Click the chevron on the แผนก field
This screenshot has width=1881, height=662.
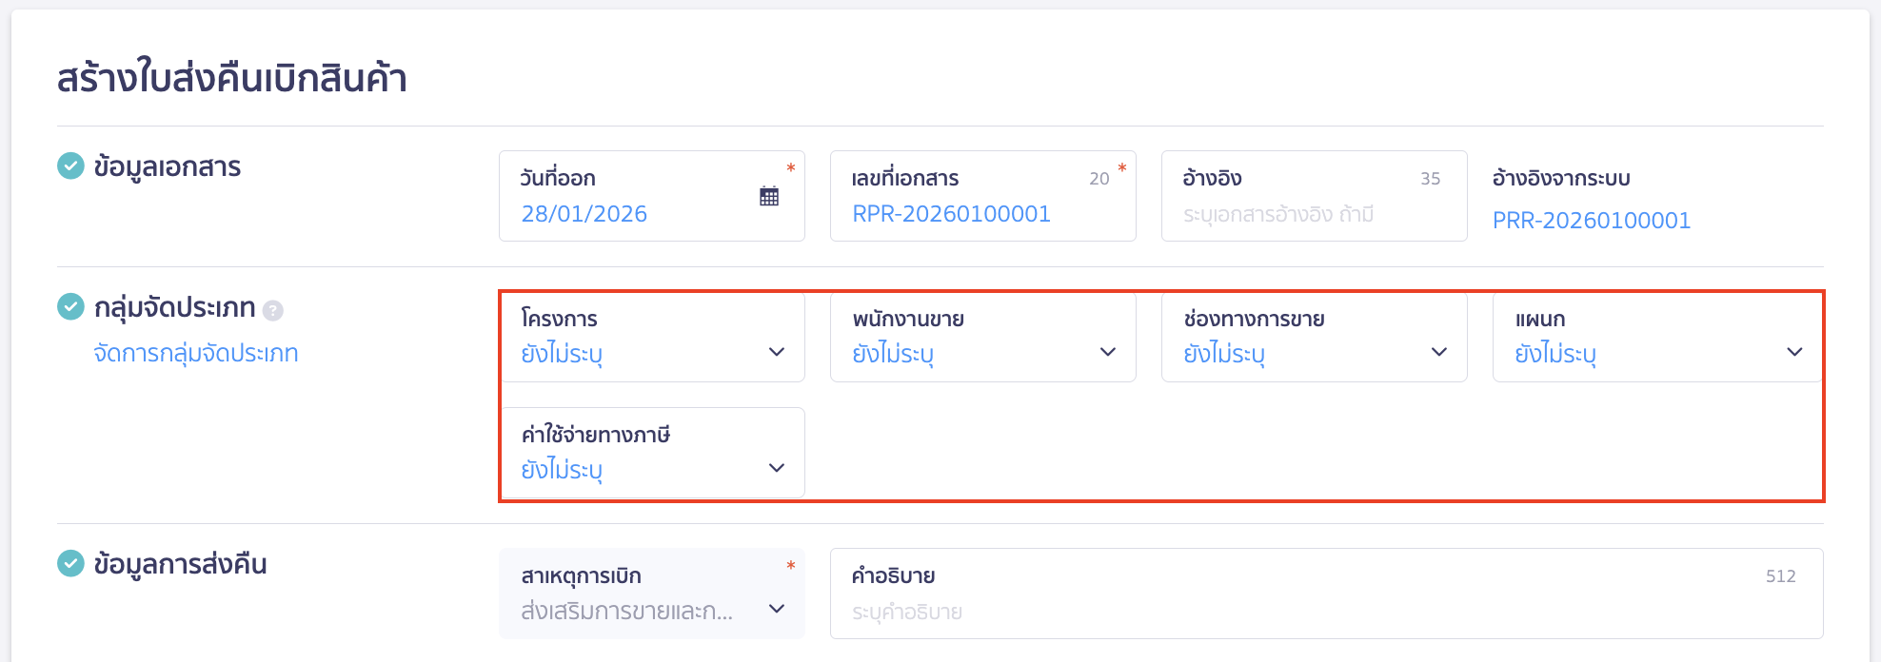pos(1795,351)
